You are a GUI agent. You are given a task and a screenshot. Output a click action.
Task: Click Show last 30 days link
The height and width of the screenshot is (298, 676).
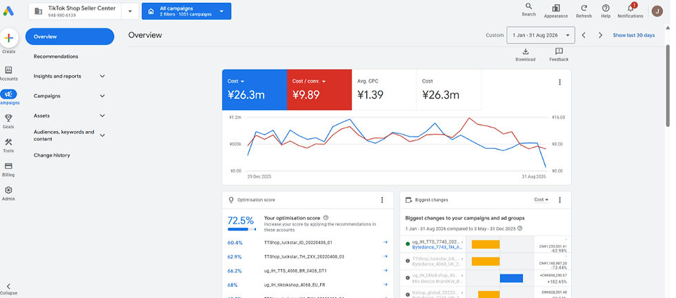(x=634, y=35)
